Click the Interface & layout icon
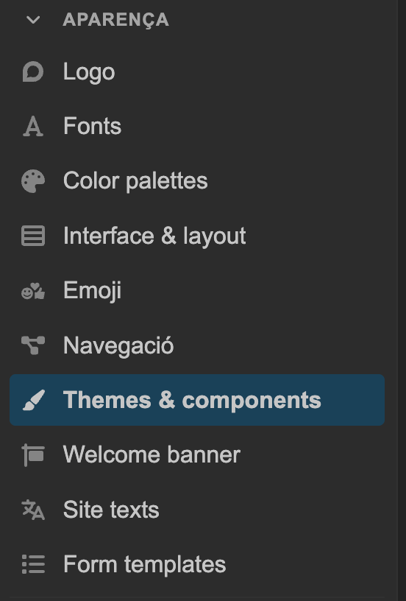Viewport: 406px width, 601px height. coord(33,236)
